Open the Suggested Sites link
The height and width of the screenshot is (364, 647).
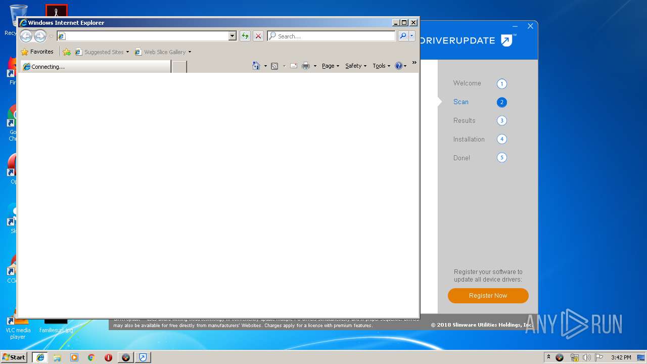point(102,52)
